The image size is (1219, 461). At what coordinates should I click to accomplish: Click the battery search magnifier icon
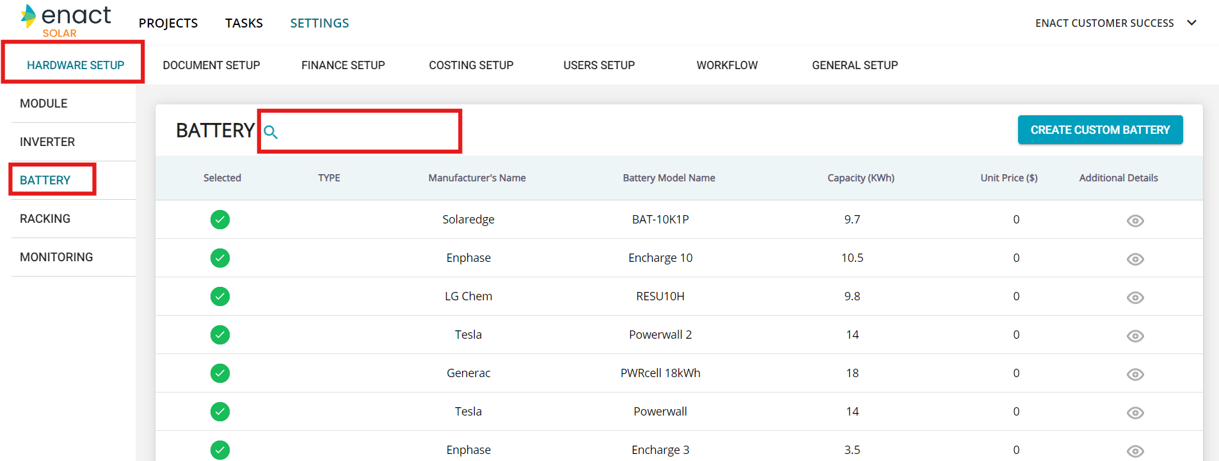coord(271,132)
